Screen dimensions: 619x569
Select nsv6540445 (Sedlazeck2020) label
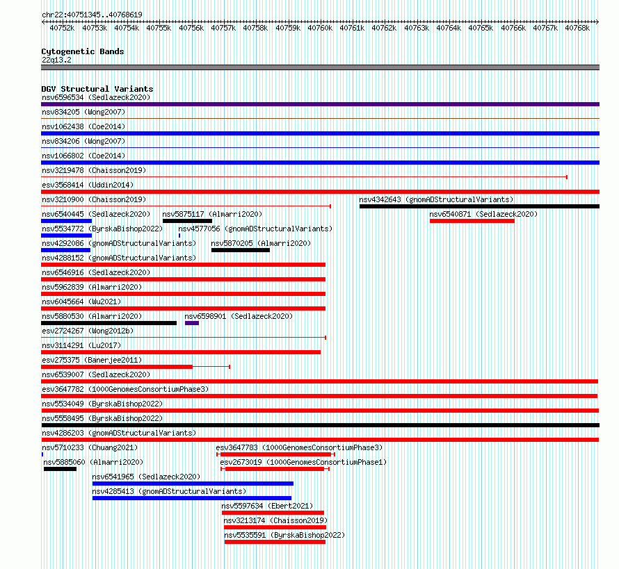96,214
